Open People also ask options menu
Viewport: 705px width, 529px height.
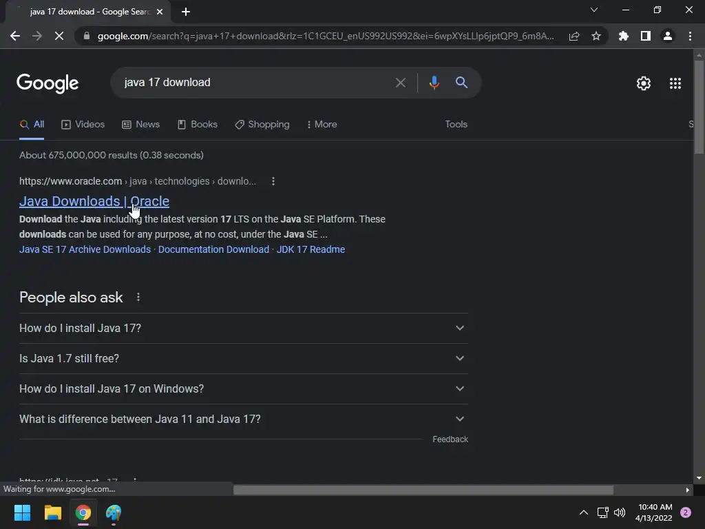click(138, 298)
